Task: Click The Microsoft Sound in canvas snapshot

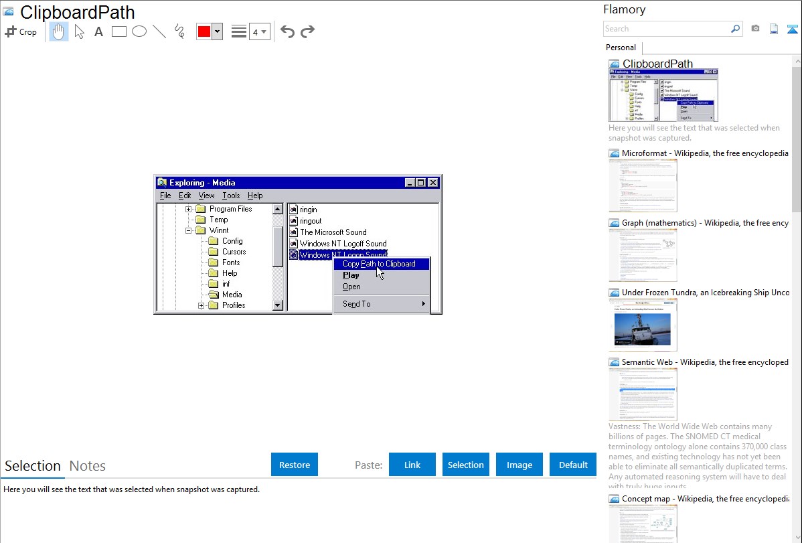Action: pyautogui.click(x=333, y=232)
